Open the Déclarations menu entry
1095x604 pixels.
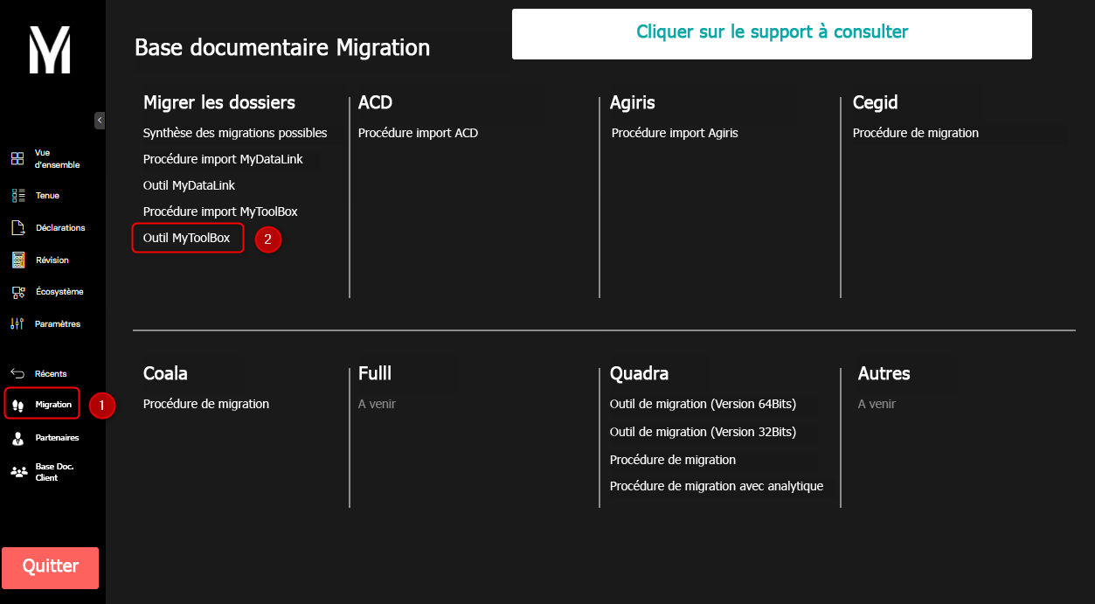coord(60,228)
